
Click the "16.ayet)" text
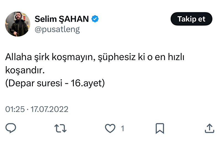coord(88,83)
